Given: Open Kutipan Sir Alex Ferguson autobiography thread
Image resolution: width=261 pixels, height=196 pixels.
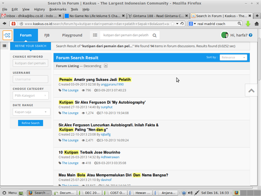Looking at the screenshot, I should pyautogui.click(x=102, y=102).
